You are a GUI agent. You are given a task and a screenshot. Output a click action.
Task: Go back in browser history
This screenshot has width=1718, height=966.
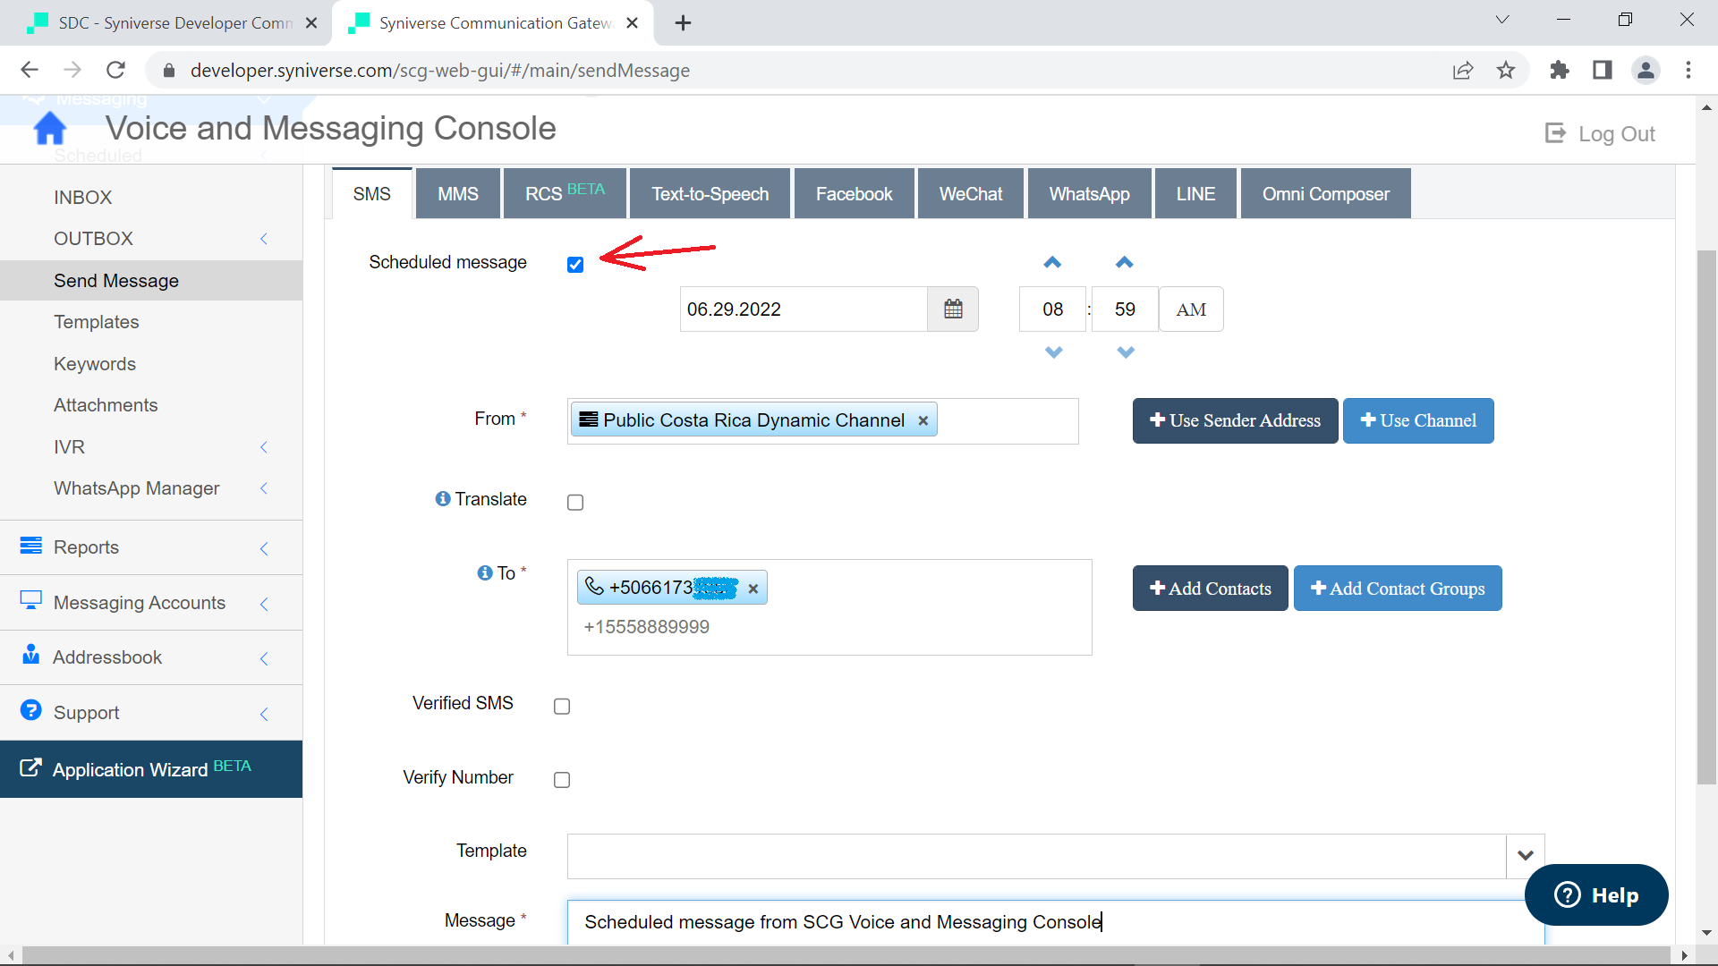(30, 70)
